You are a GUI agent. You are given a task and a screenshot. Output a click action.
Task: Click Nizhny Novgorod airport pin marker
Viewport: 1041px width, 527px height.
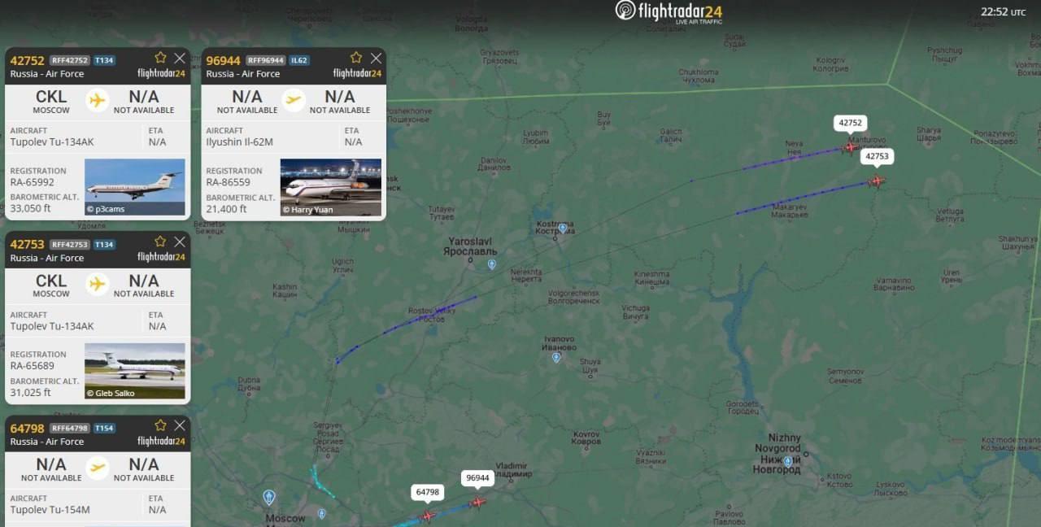click(x=787, y=461)
